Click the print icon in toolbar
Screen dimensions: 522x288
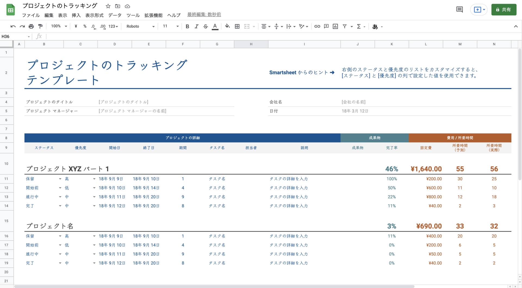(31, 26)
